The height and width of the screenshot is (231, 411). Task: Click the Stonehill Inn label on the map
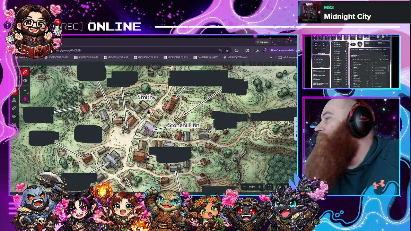[183, 125]
